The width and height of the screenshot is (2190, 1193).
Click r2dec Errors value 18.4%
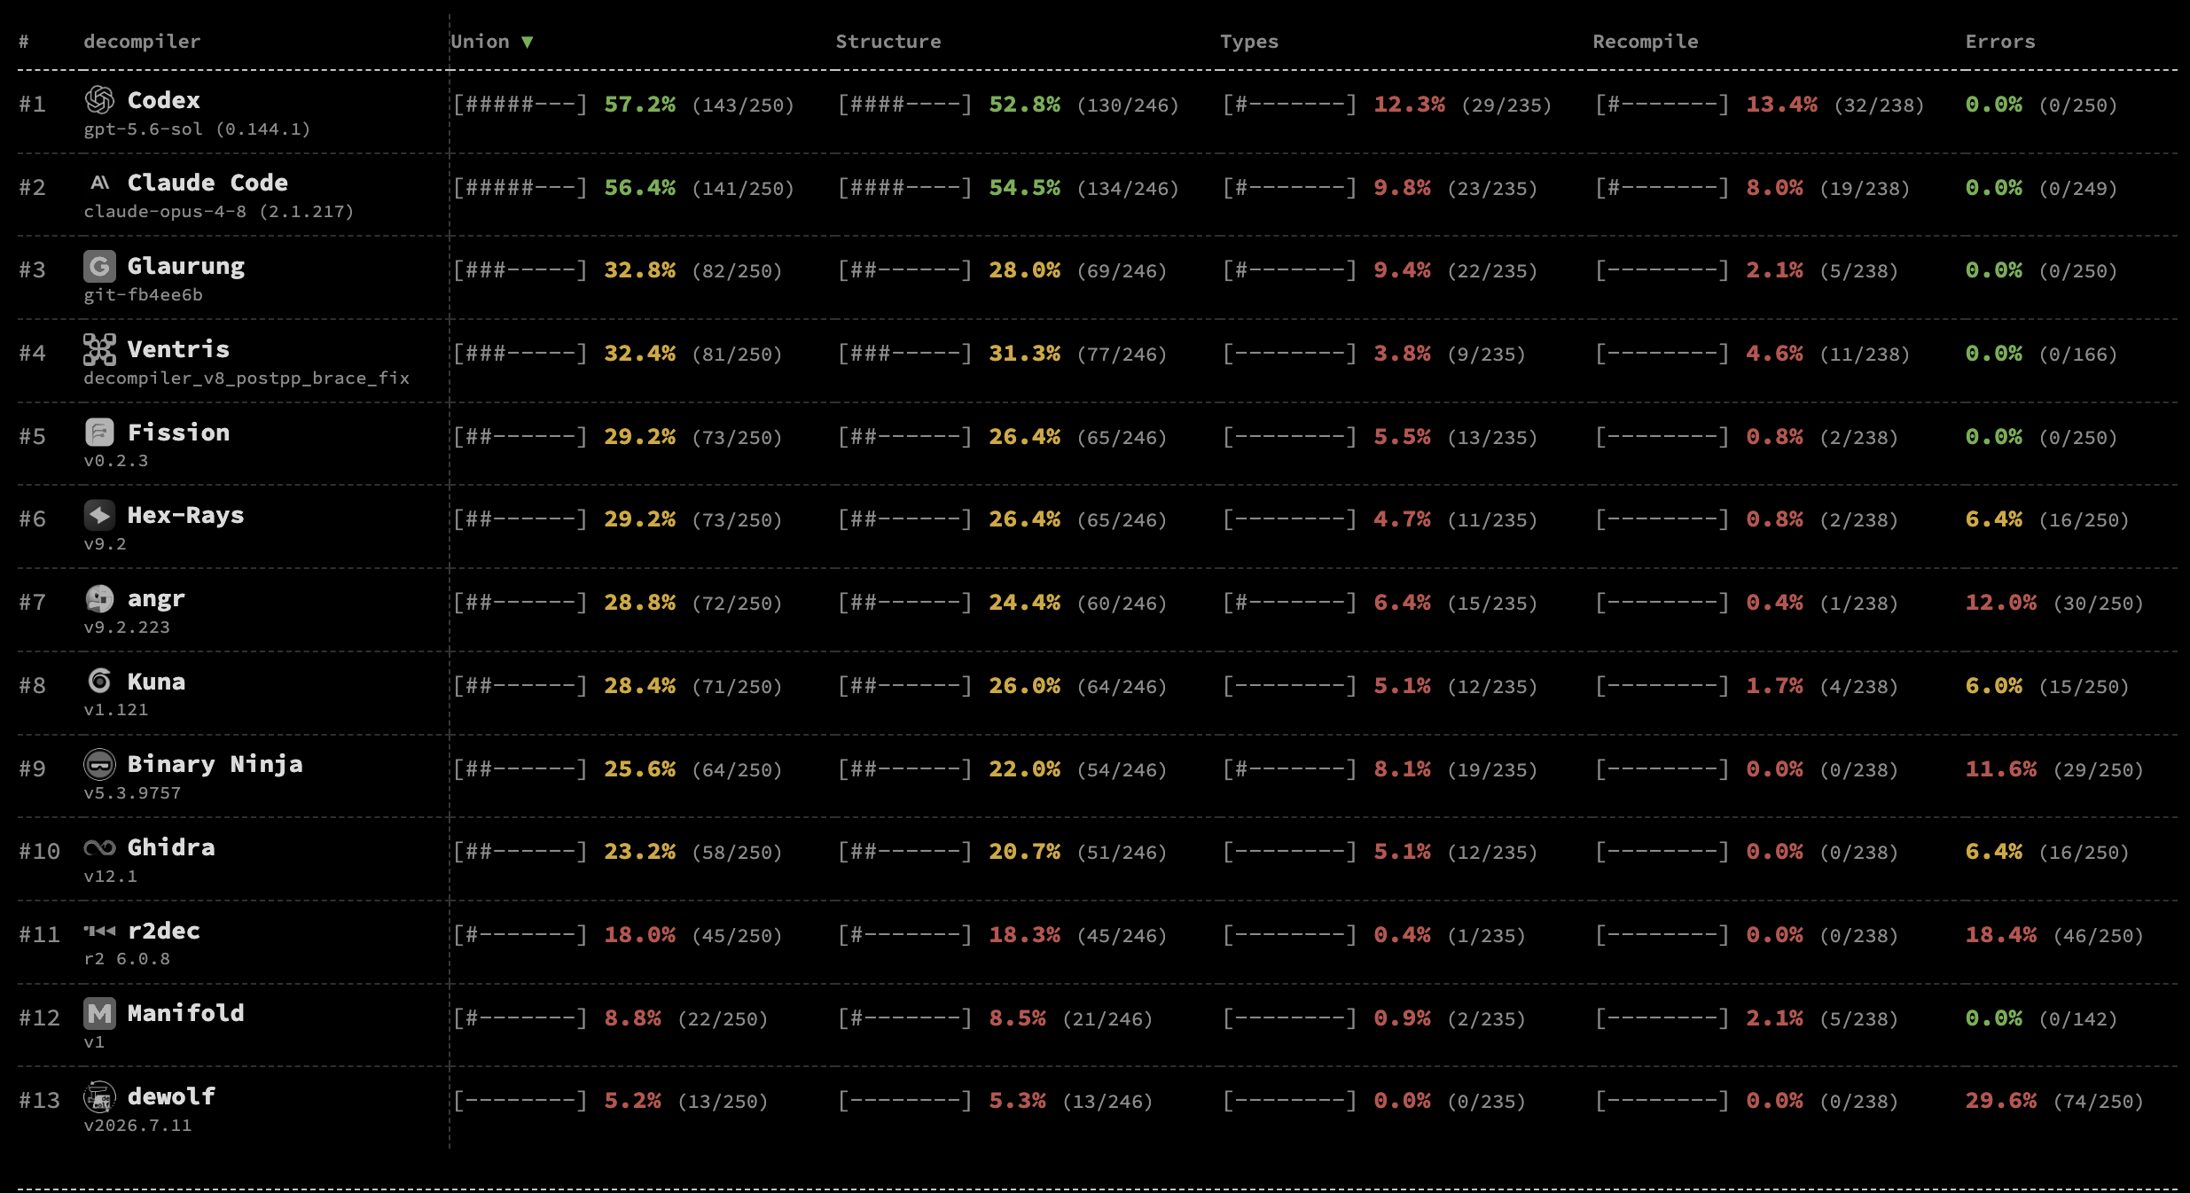(x=2001, y=935)
